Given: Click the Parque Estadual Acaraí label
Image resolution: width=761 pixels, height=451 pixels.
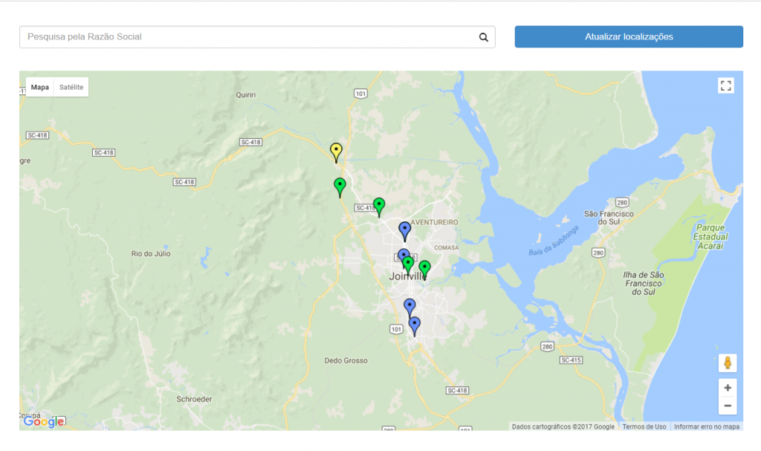Looking at the screenshot, I should [x=710, y=237].
